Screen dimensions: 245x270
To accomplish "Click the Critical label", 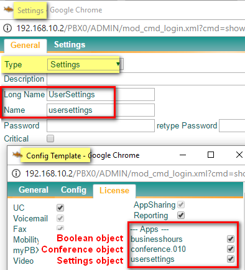I will 16,138.
